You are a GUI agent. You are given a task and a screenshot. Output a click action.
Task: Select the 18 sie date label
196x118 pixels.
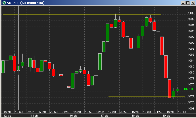tap(135, 116)
